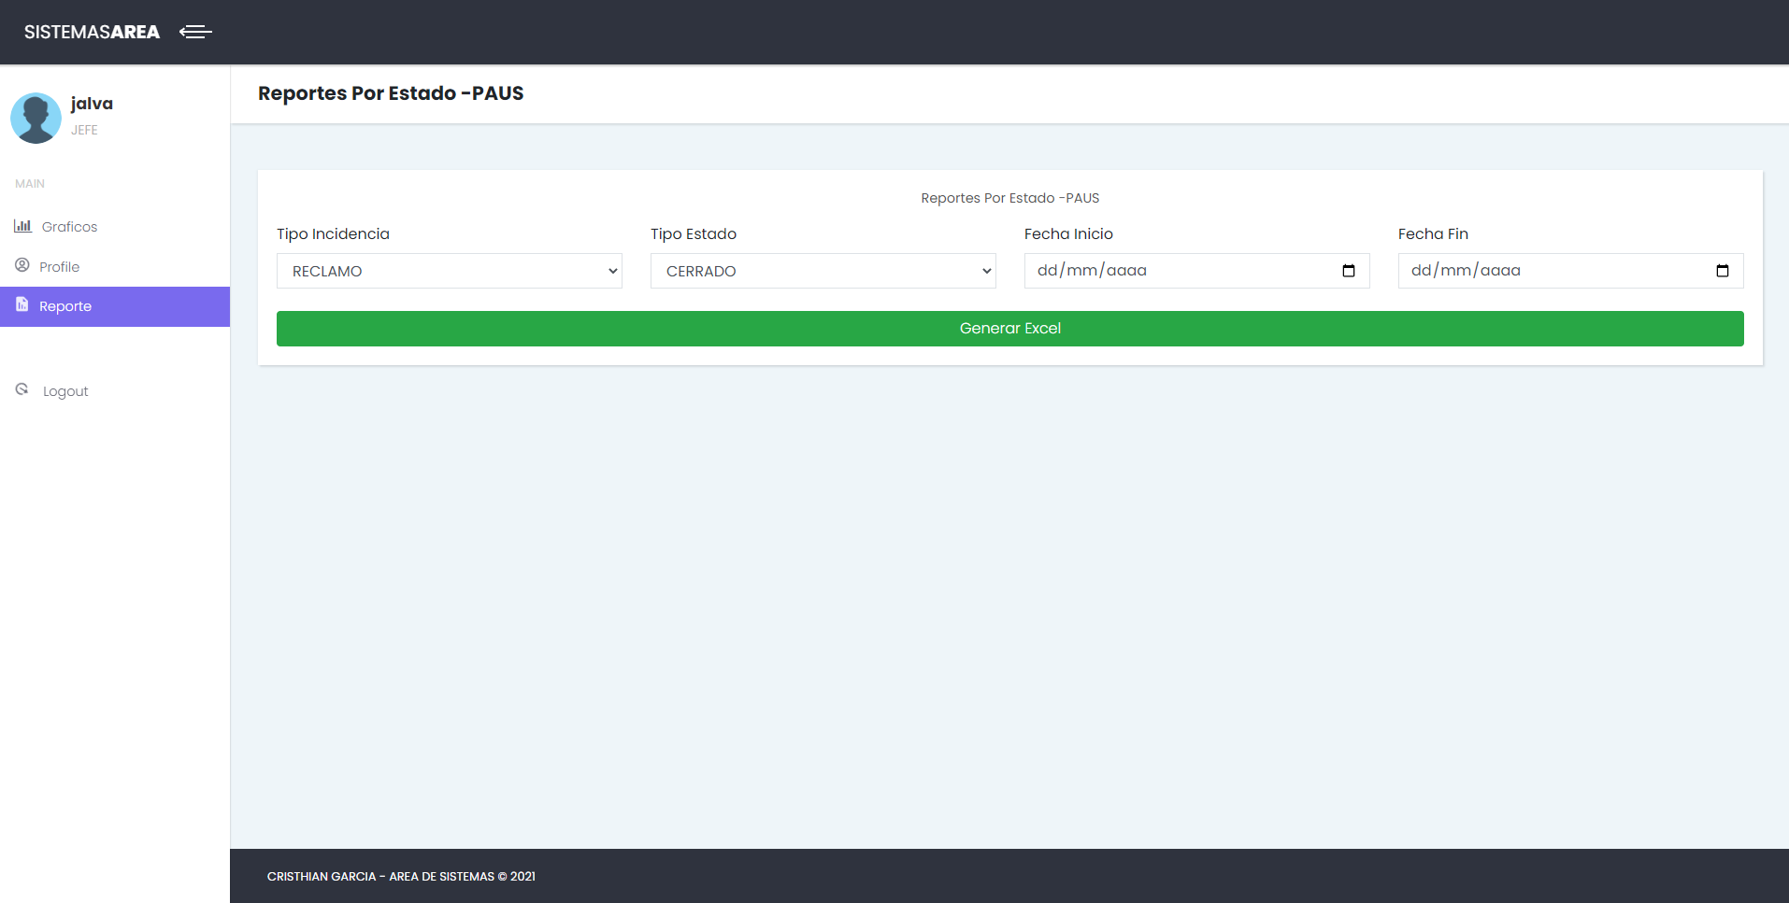Select the Graficos bar chart icon
The image size is (1789, 903).
[21, 226]
